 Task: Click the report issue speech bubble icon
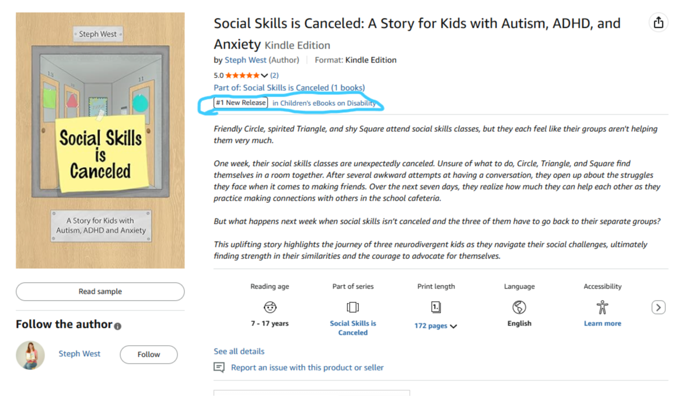(x=219, y=367)
